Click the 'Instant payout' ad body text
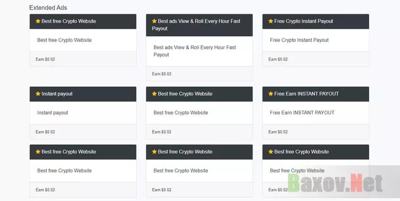This screenshot has width=400, height=201. (x=53, y=113)
